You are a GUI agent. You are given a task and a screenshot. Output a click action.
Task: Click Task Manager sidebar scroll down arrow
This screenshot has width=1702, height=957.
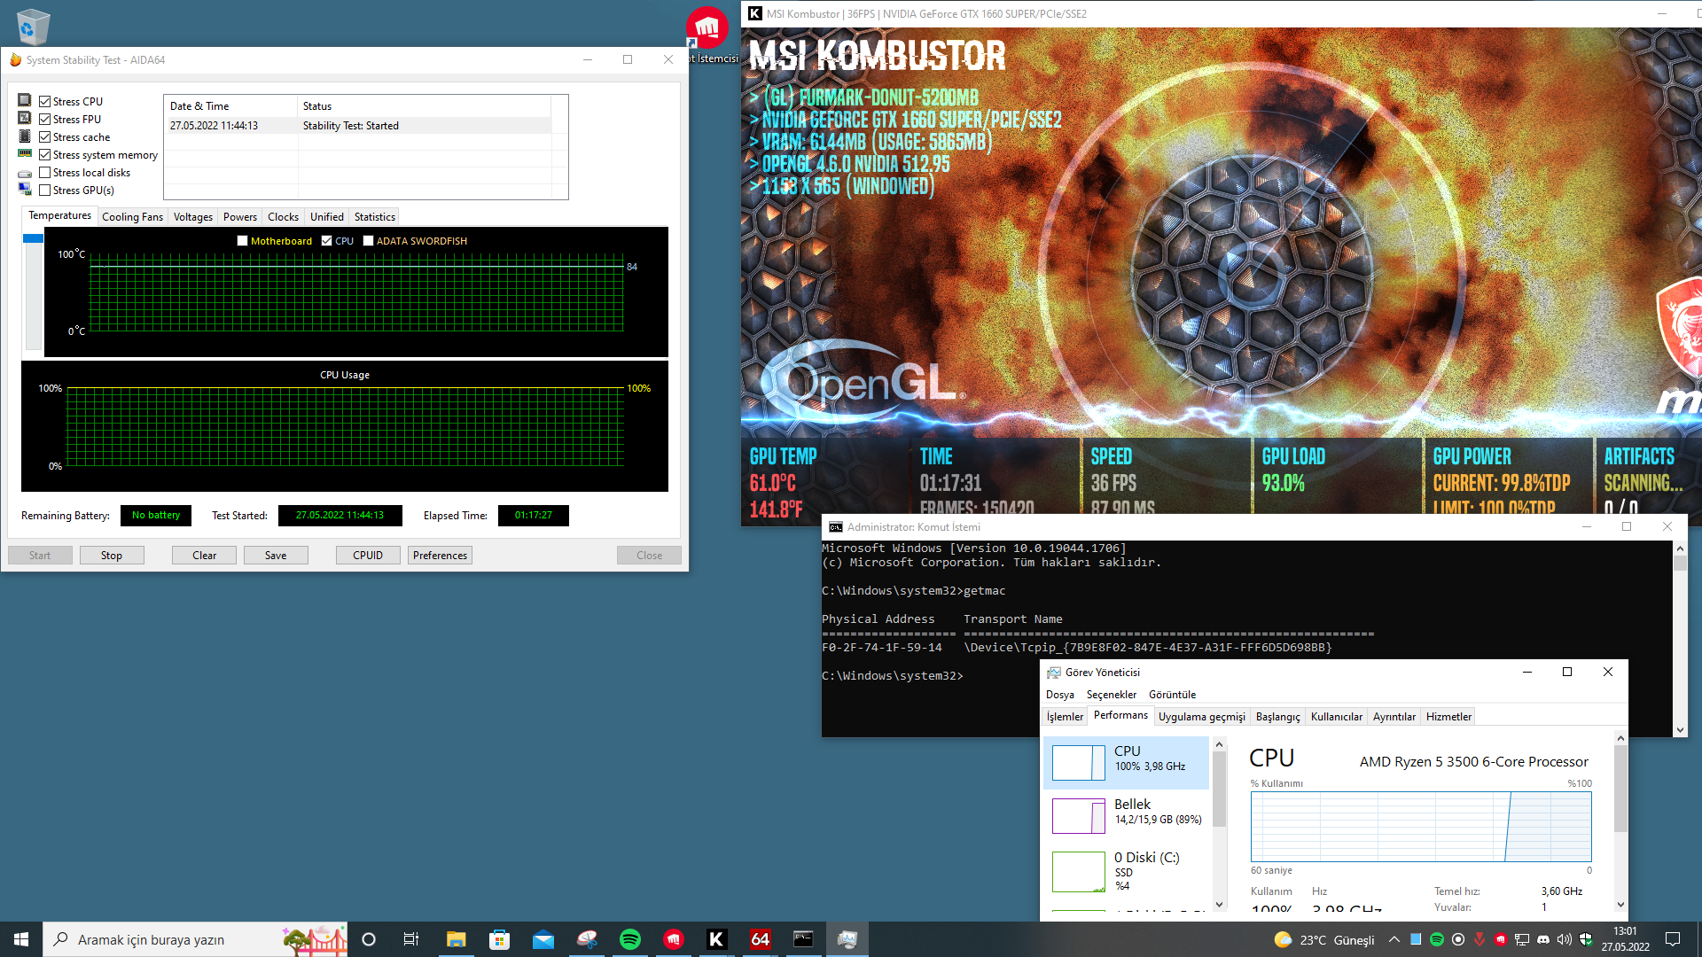click(1219, 905)
